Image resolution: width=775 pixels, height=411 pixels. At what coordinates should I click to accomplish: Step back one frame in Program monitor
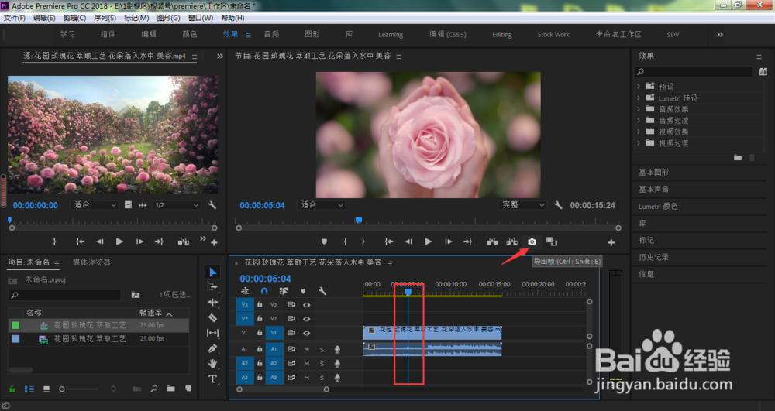coord(408,241)
